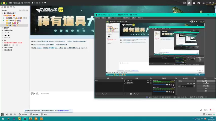Click Exit button in OBS controls
The height and width of the screenshot is (121, 216).
(206, 91)
